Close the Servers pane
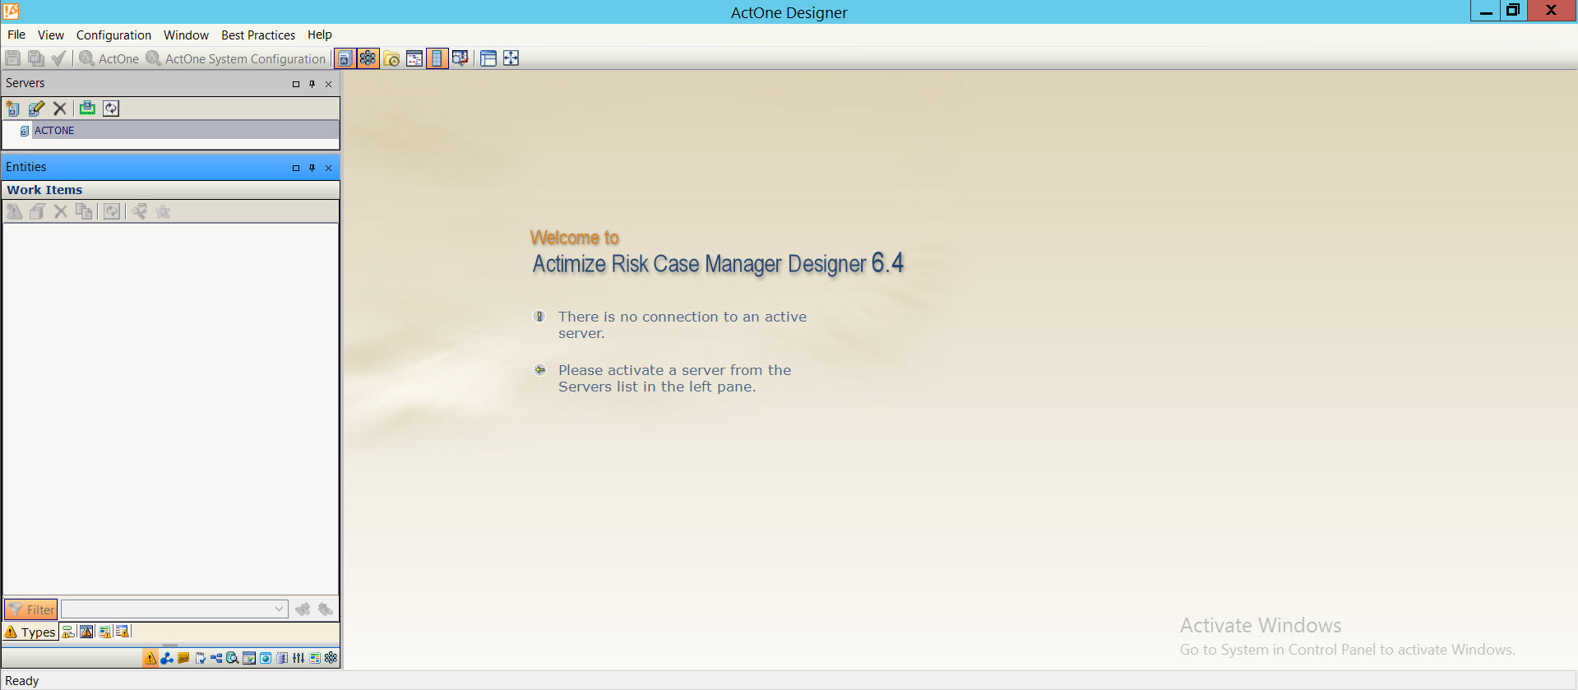1578x690 pixels. 328,84
